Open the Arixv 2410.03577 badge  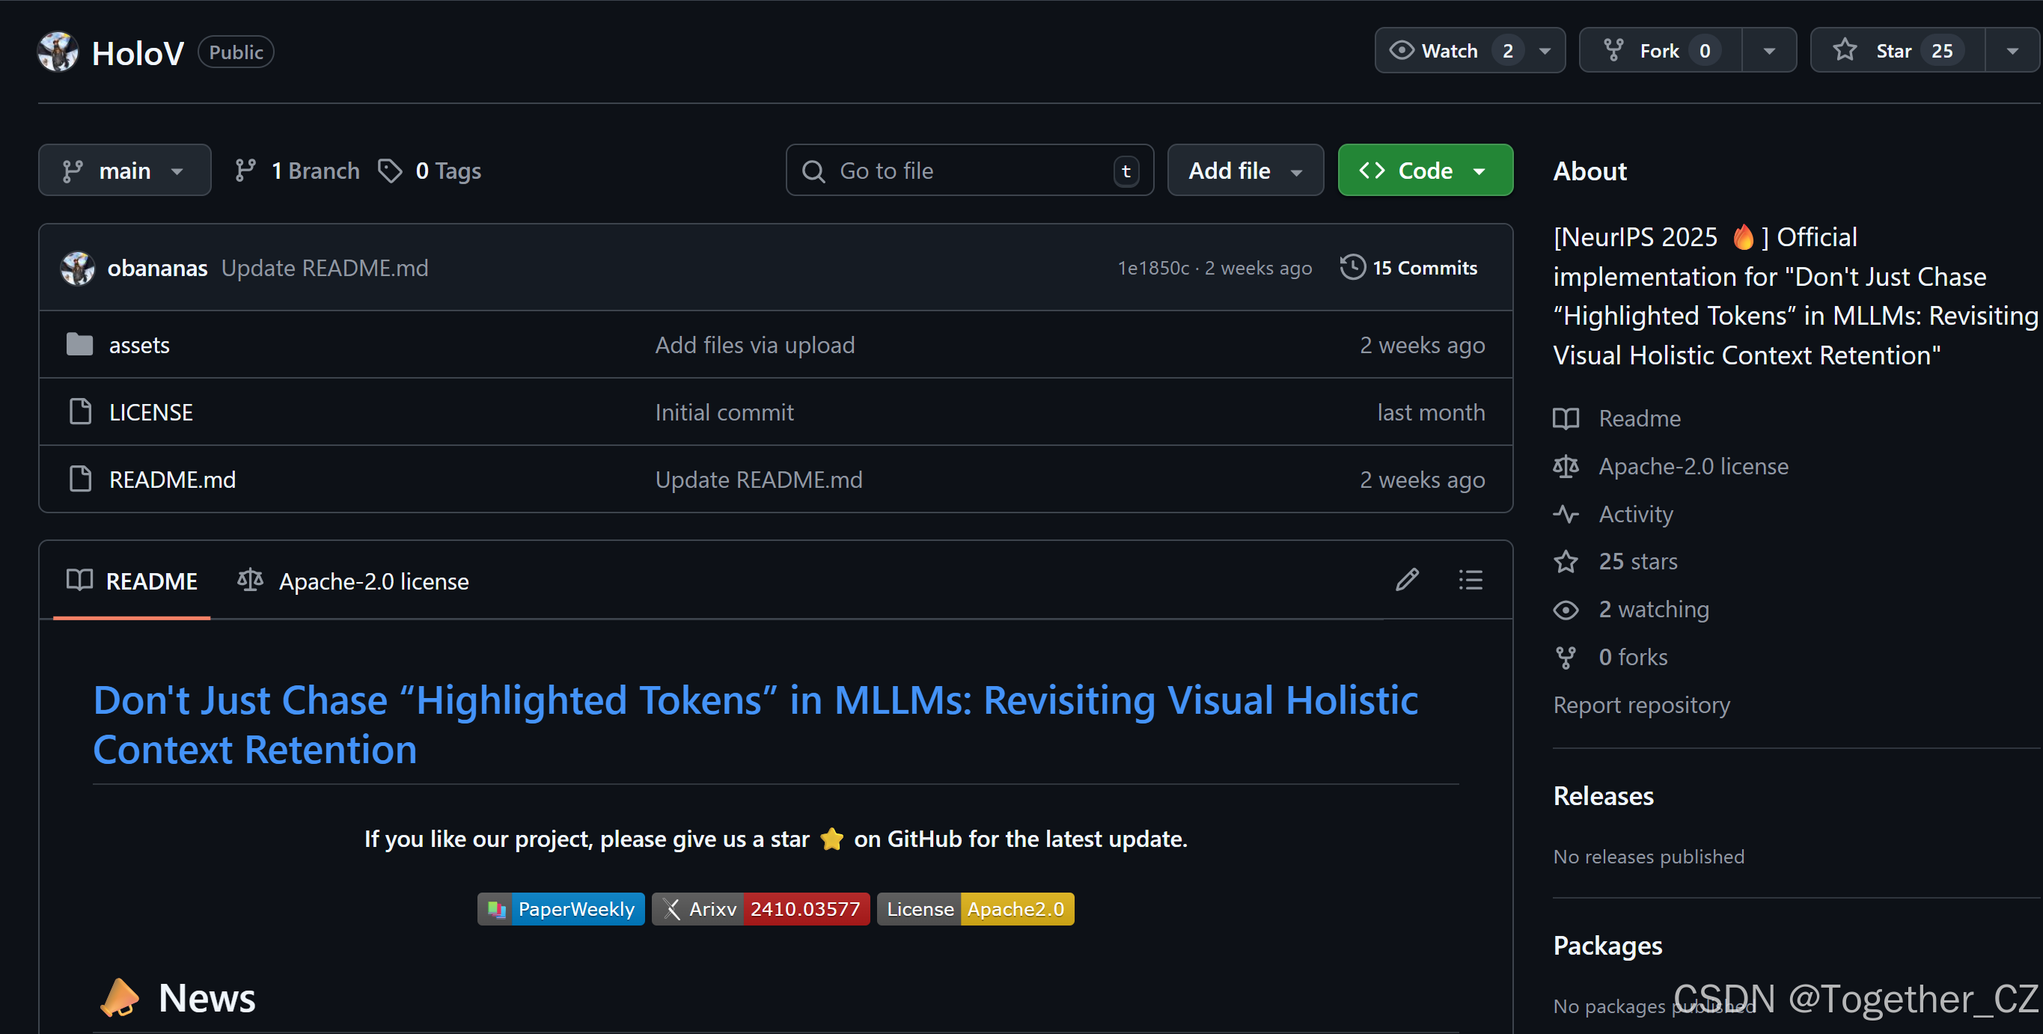760,909
